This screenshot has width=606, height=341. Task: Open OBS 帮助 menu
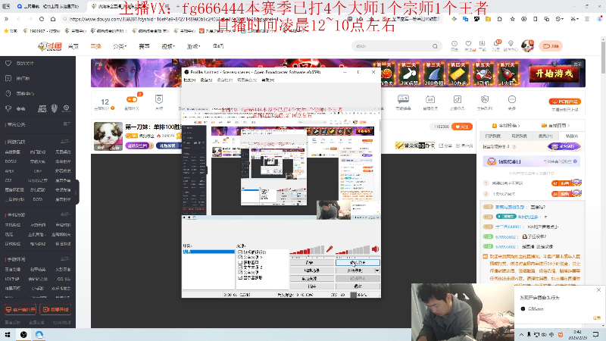pyautogui.click(x=268, y=80)
